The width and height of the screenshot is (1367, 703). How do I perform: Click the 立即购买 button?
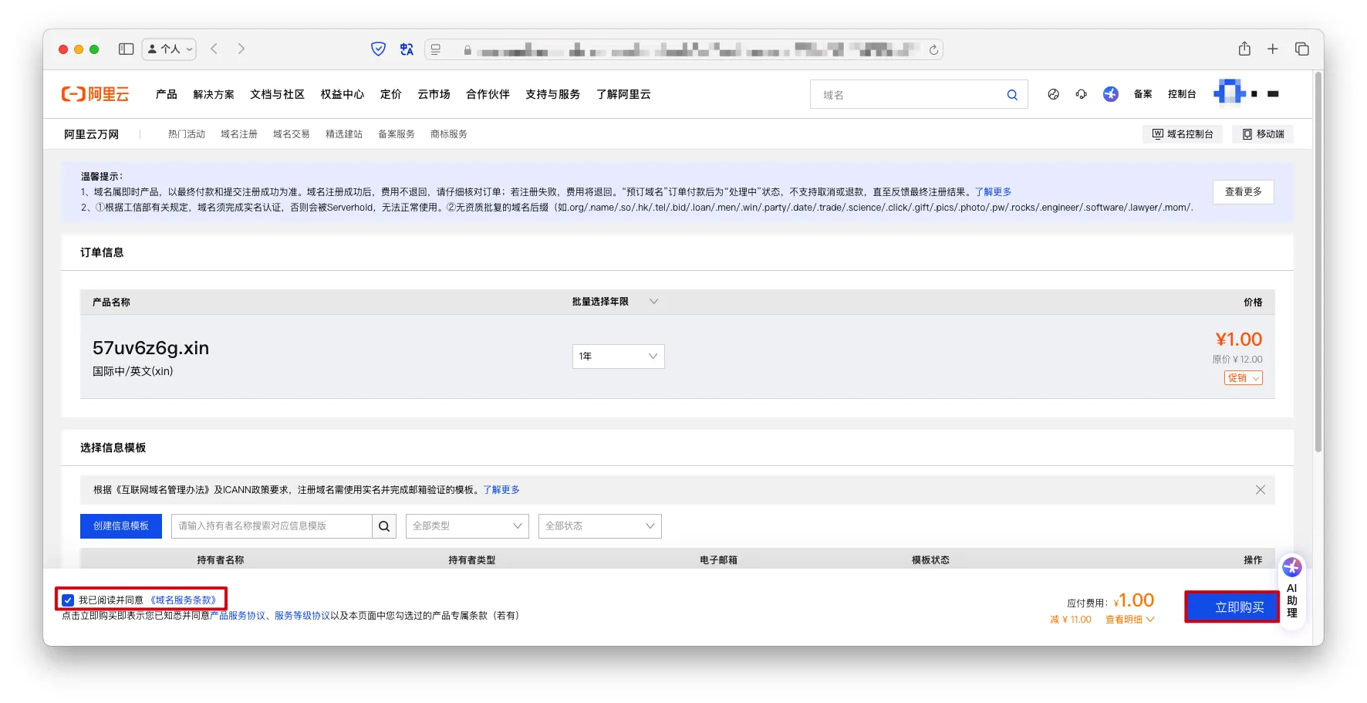[x=1231, y=607]
